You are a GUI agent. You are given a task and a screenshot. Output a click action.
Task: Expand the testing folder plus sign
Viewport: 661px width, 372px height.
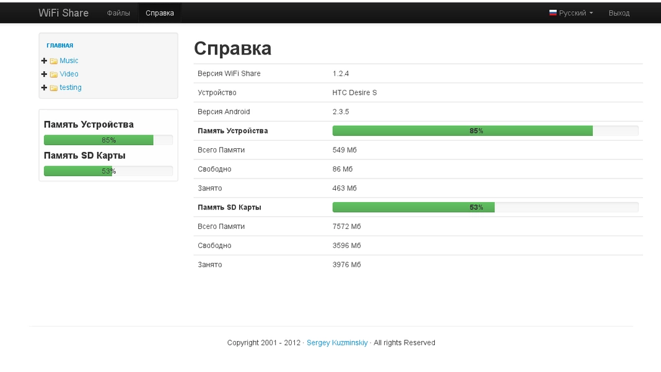[x=44, y=88]
